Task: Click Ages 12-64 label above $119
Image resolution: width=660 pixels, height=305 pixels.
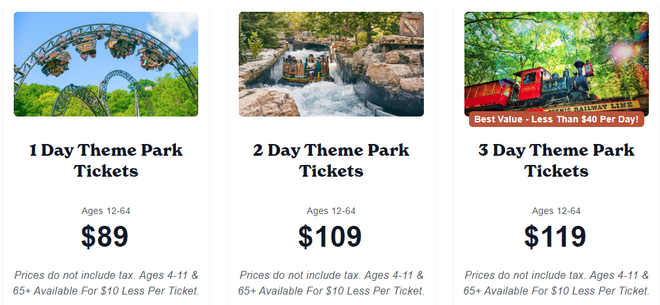Action: point(556,211)
